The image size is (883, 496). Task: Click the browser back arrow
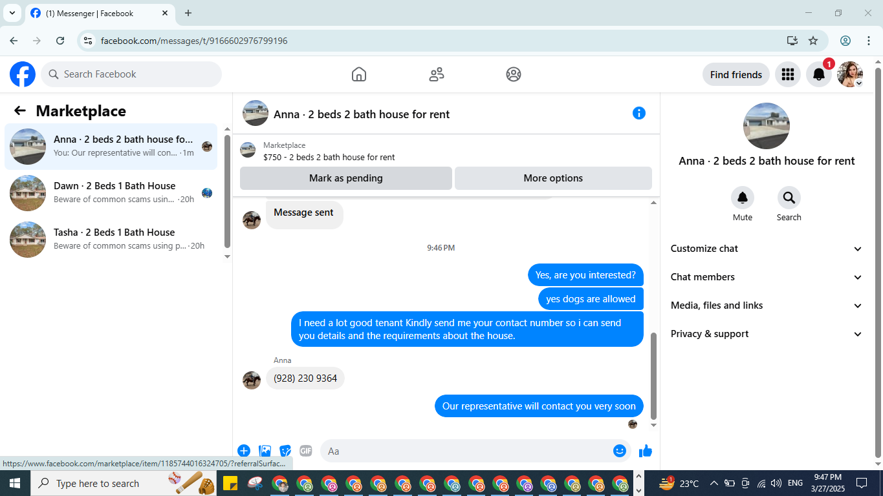(x=14, y=41)
